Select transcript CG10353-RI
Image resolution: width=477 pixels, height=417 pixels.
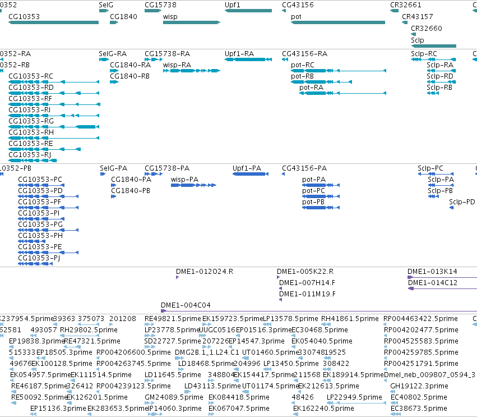tap(54, 116)
